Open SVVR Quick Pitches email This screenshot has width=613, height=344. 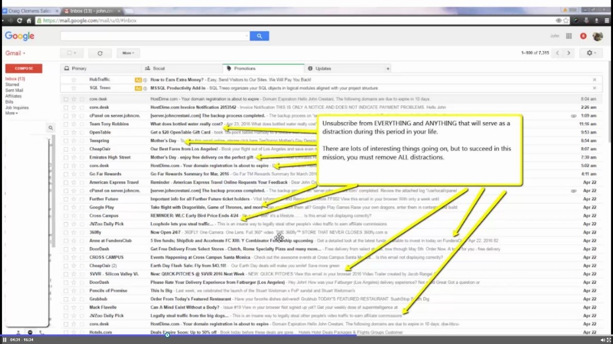pyautogui.click(x=332, y=274)
